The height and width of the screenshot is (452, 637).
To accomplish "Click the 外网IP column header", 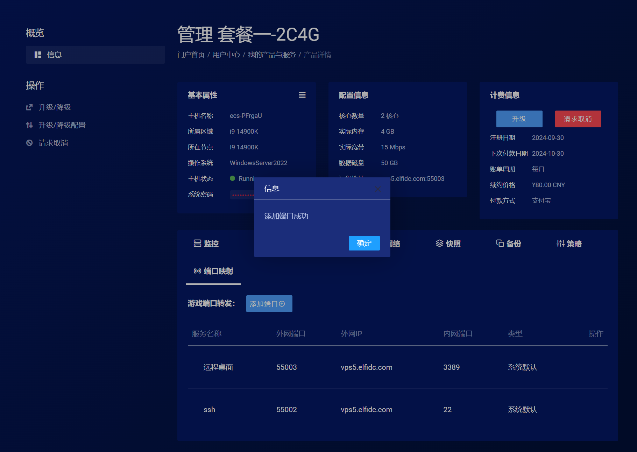I will click(351, 334).
